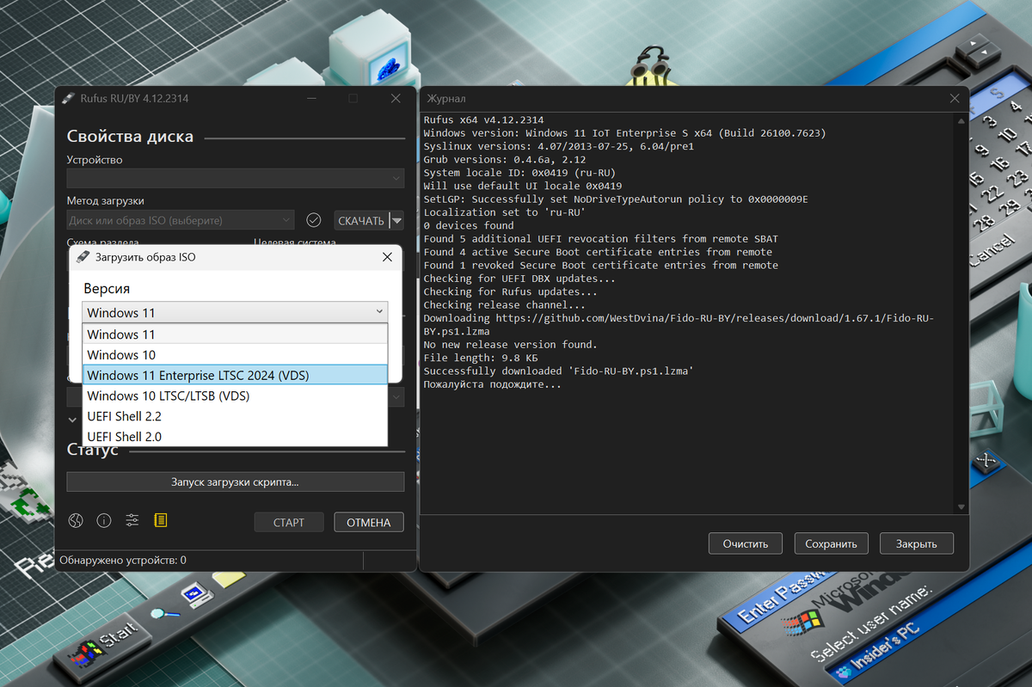This screenshot has height=687, width=1032.
Task: Click the 'Журнал' window title
Action: (446, 99)
